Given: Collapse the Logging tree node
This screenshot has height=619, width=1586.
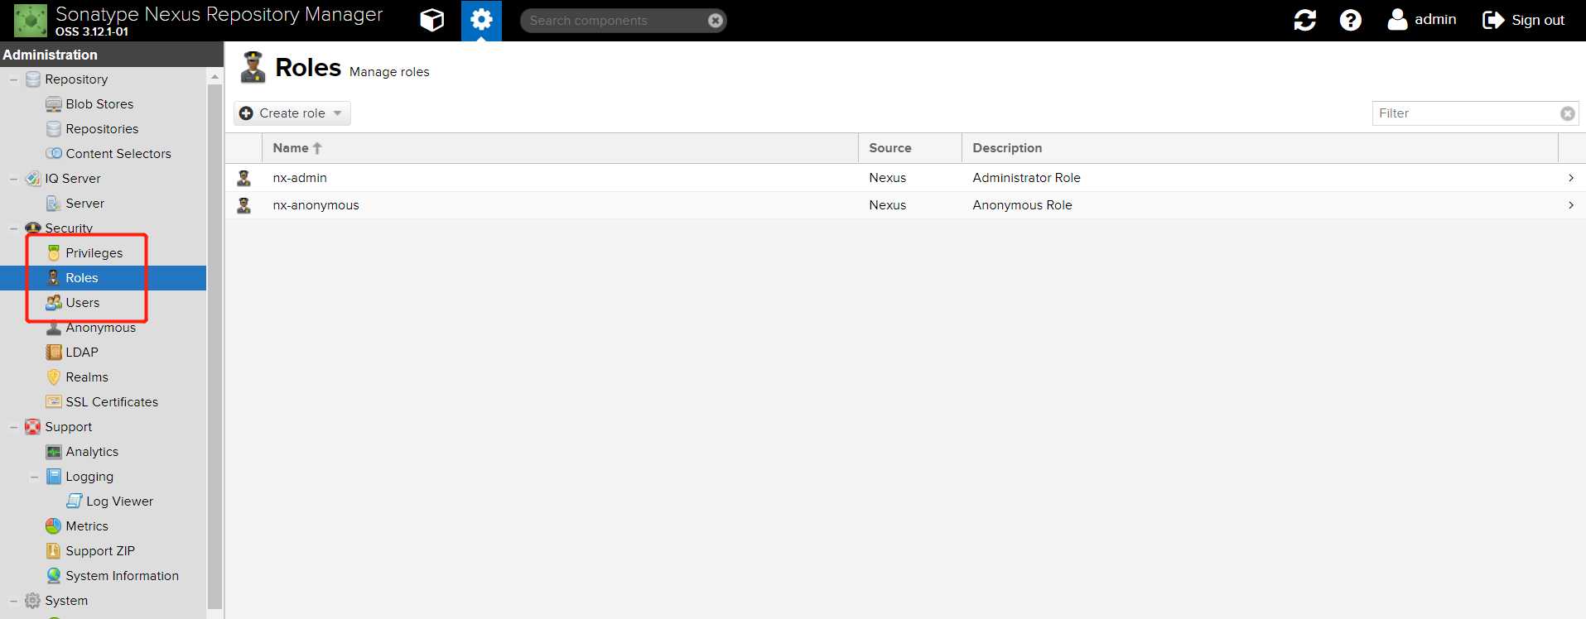Looking at the screenshot, I should pyautogui.click(x=34, y=477).
